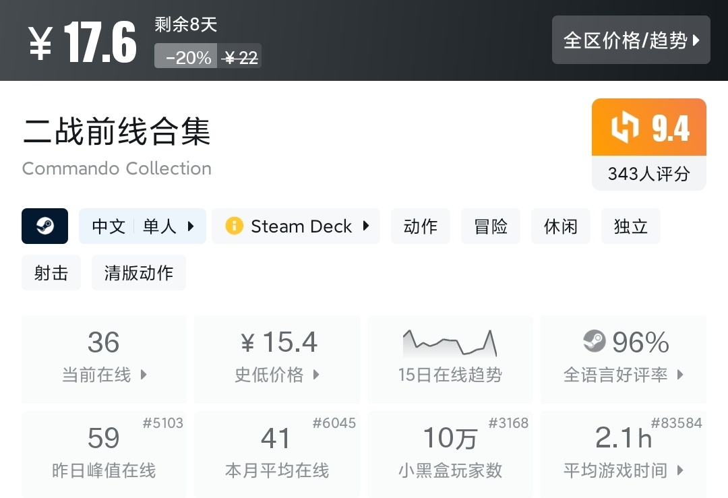This screenshot has height=498, width=728.
Task: Select the 射击 genre tag
Action: point(51,273)
